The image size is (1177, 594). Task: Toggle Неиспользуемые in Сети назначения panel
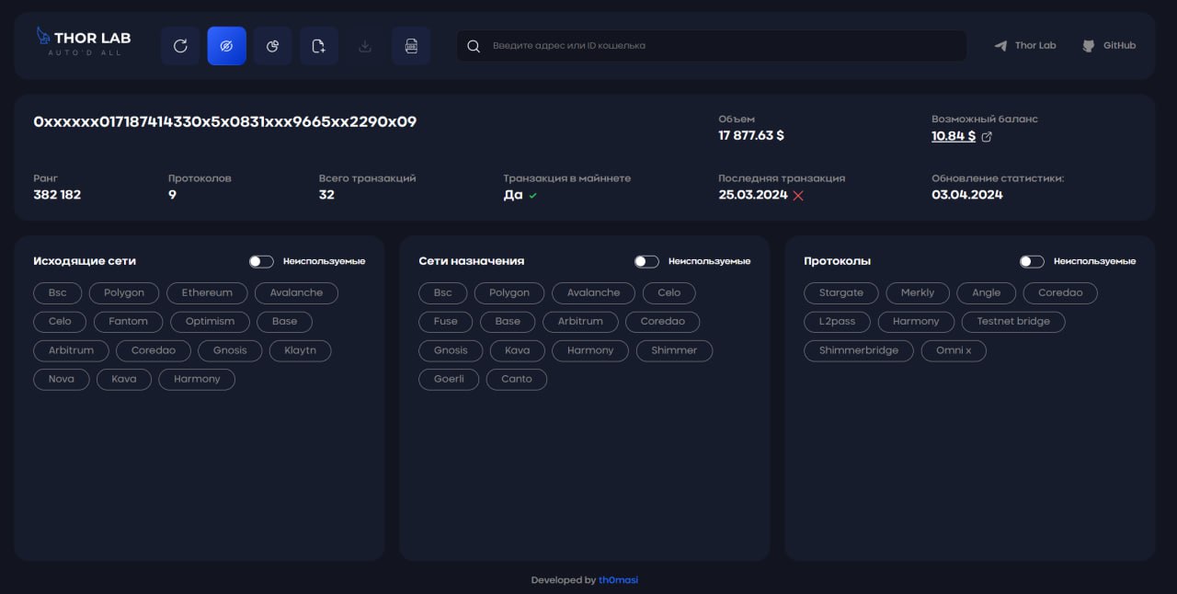[x=646, y=261]
